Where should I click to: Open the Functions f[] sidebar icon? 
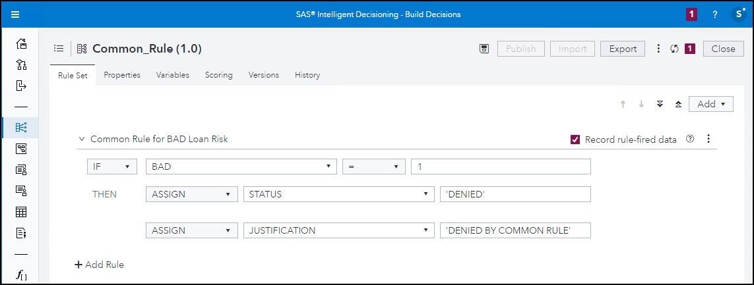point(21,275)
